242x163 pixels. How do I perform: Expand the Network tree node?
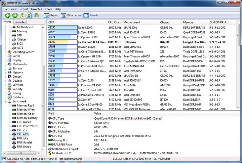coord(6,73)
